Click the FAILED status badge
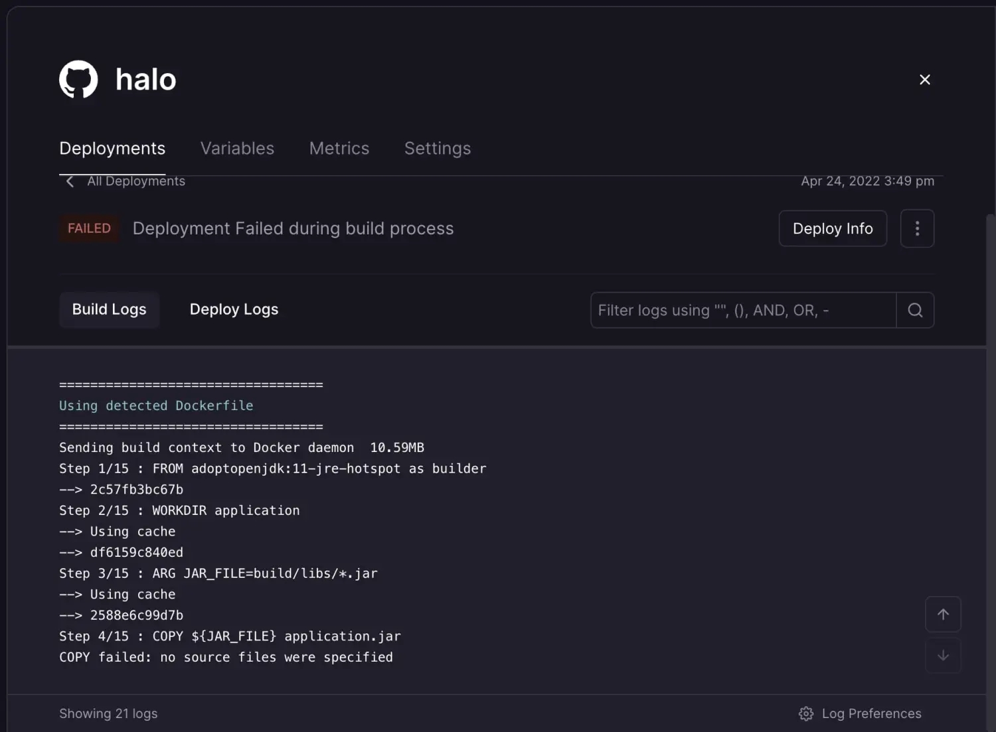This screenshot has height=732, width=996. point(89,228)
